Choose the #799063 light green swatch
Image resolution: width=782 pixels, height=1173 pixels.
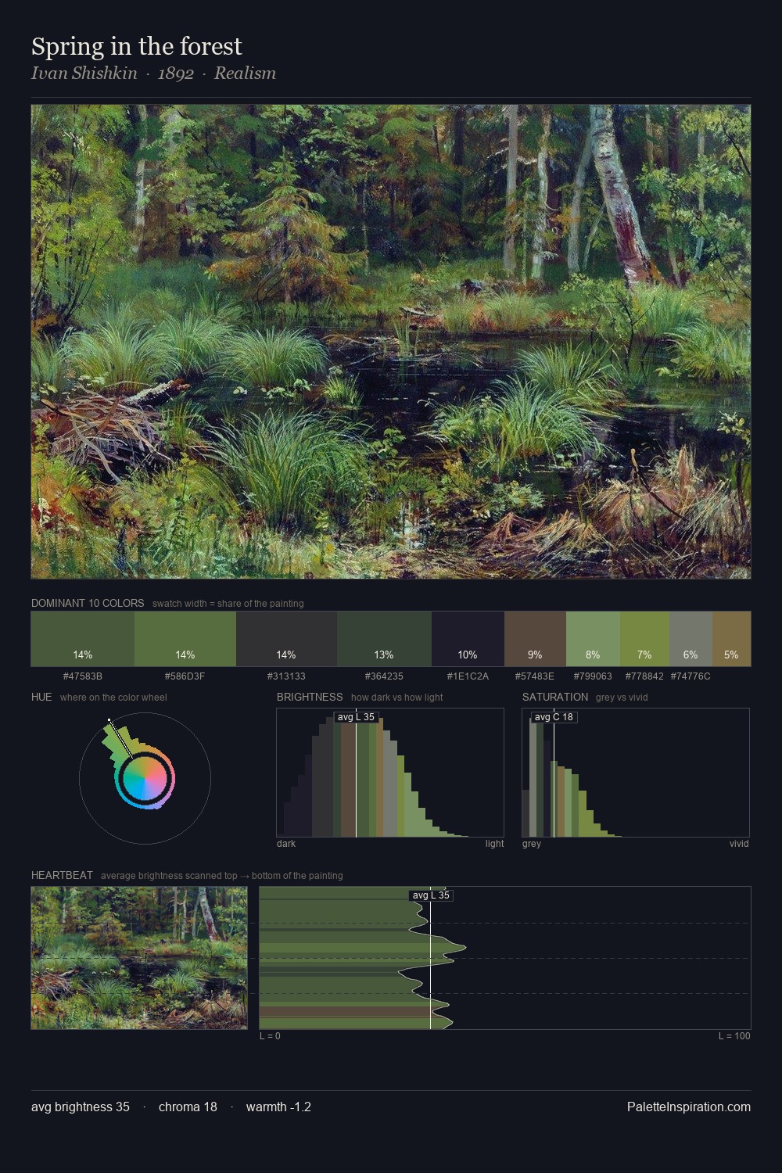593,639
